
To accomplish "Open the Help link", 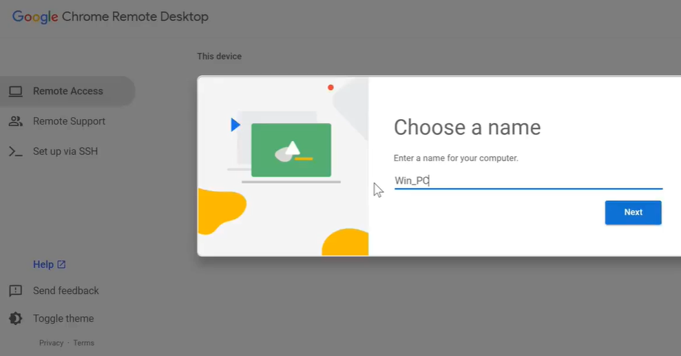I will (43, 264).
